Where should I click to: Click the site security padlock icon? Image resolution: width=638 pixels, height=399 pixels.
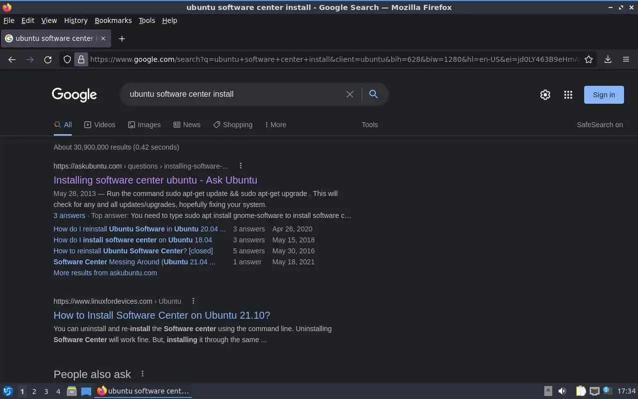click(x=81, y=59)
